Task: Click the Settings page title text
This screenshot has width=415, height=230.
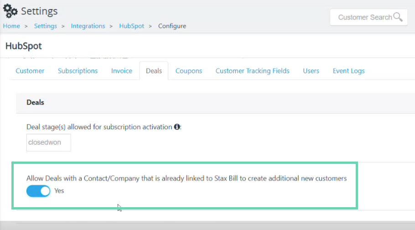Action: (x=39, y=11)
